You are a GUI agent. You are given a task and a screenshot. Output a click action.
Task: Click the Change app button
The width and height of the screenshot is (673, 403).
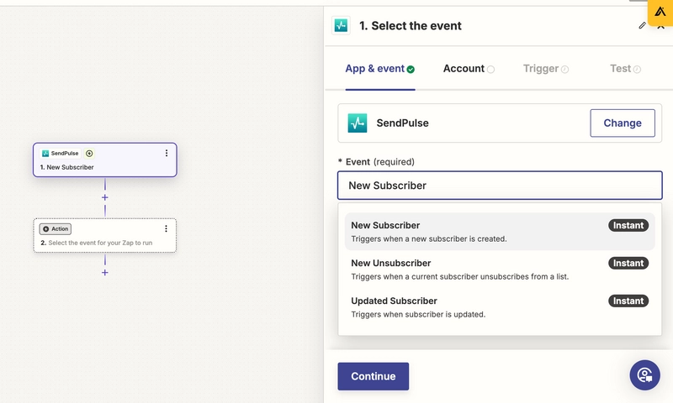(623, 123)
